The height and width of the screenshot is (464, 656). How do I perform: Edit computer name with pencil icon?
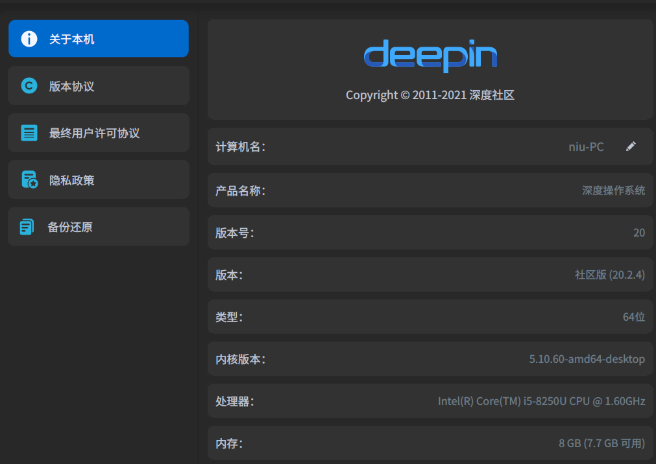click(x=631, y=146)
